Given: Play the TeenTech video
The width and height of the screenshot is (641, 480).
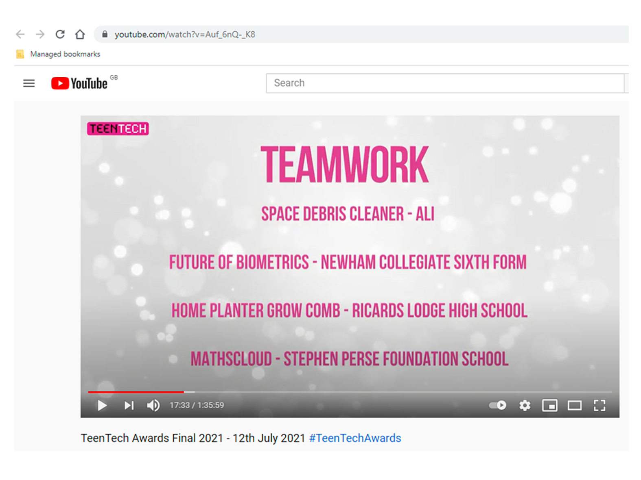Looking at the screenshot, I should point(102,405).
